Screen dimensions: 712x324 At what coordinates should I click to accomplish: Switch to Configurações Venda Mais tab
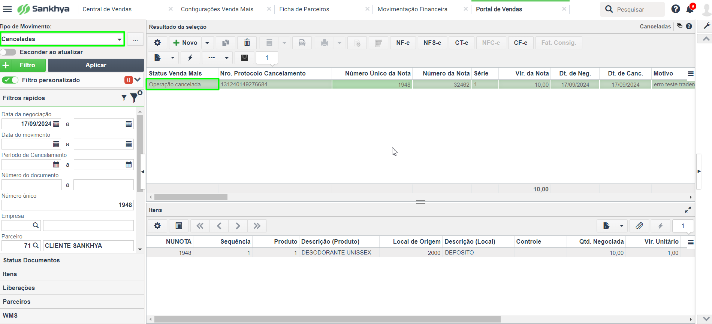point(217,9)
